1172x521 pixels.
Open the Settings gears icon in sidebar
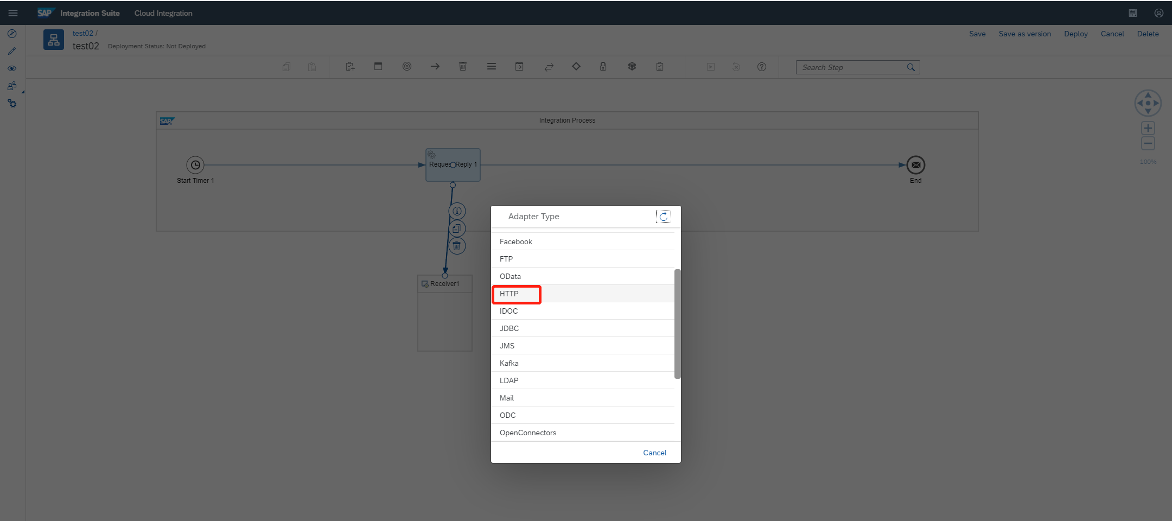12,103
